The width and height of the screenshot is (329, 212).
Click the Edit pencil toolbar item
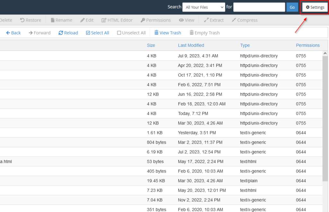coord(87,20)
